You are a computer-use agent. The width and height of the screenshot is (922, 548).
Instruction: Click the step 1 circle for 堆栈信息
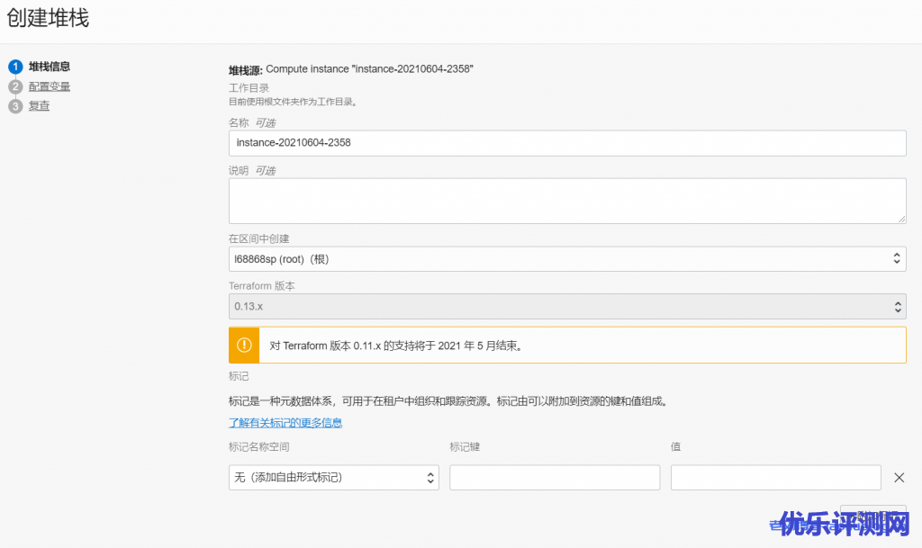14,67
